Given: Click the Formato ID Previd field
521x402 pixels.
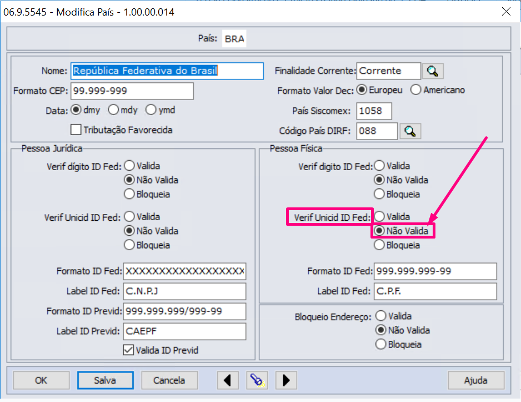Looking at the screenshot, I should tap(184, 311).
